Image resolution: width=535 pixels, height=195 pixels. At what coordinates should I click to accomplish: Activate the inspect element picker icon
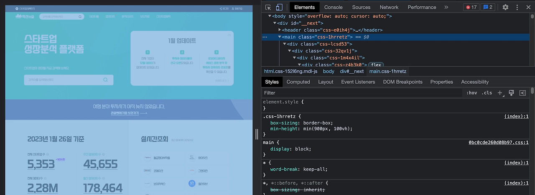point(268,7)
